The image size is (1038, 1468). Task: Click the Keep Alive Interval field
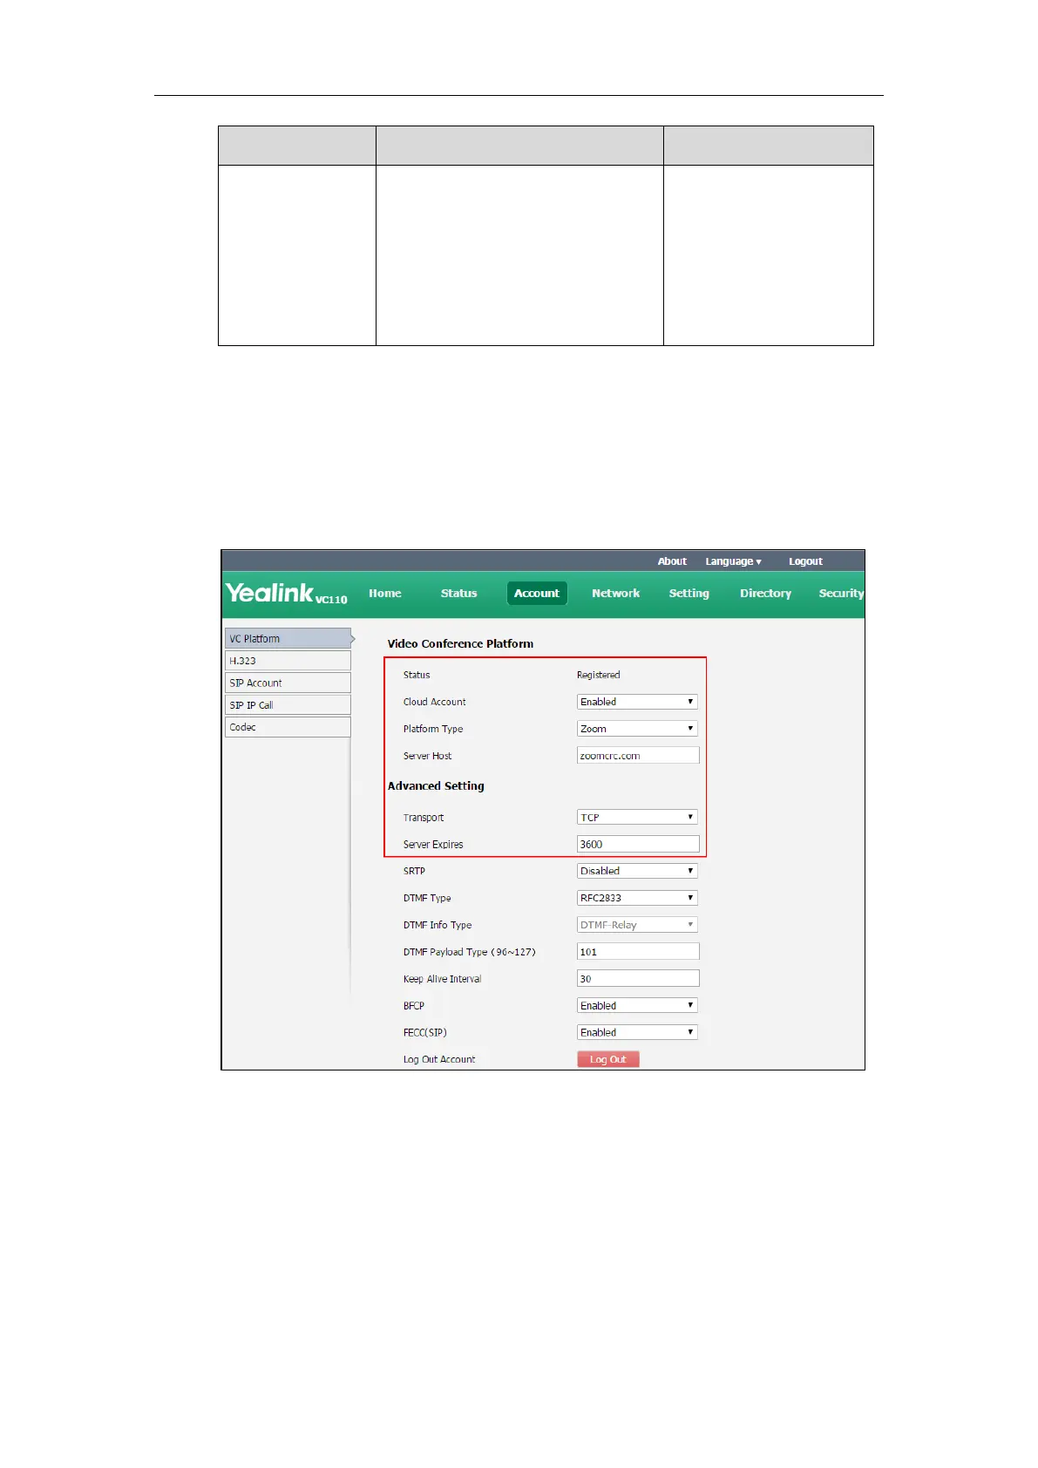click(x=638, y=979)
